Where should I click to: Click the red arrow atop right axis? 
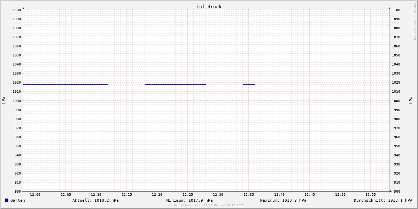point(389,8)
